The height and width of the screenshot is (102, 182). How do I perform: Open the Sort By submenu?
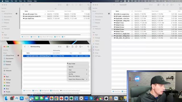[78, 74]
